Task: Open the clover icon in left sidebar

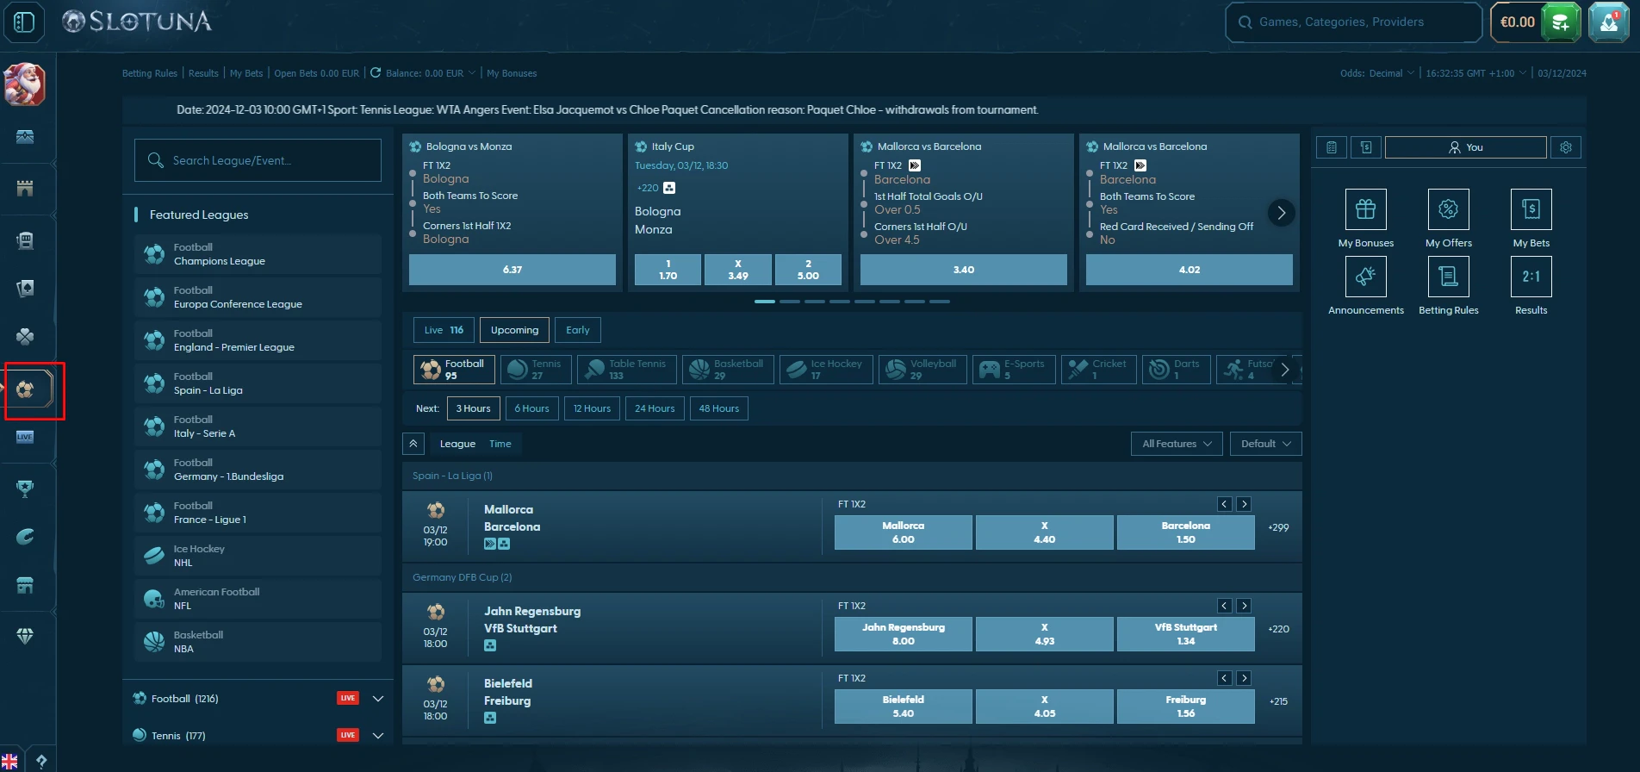Action: [25, 337]
